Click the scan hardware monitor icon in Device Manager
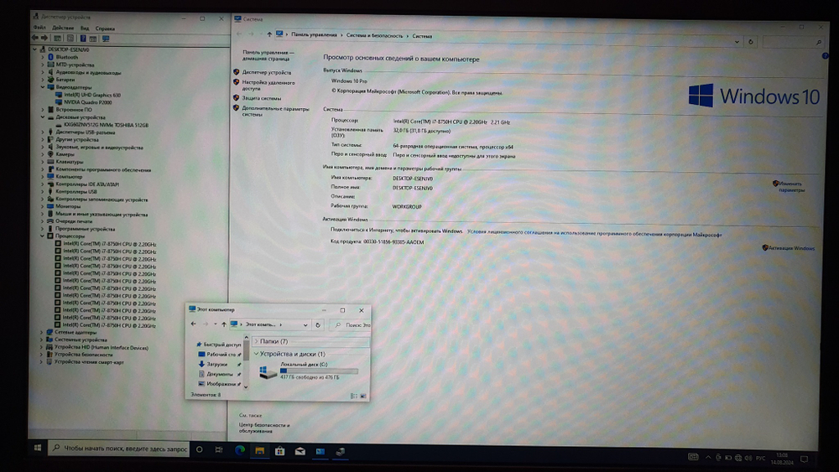The height and width of the screenshot is (472, 839). [x=106, y=39]
